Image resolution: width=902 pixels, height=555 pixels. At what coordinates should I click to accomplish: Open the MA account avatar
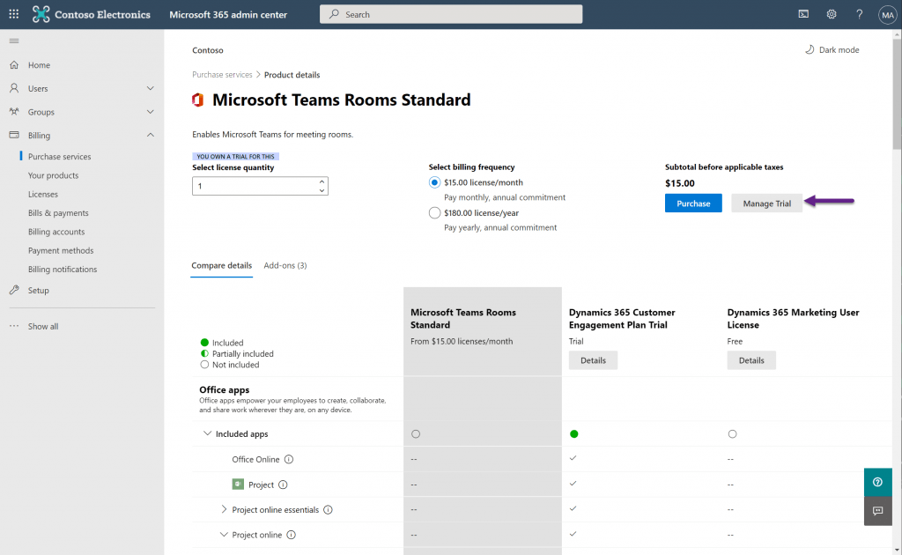[887, 15]
